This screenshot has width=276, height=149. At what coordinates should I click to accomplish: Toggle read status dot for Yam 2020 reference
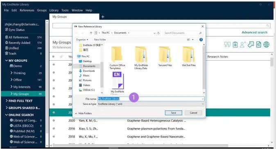click(54, 120)
